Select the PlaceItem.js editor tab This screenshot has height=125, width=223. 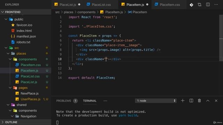pos(135,5)
